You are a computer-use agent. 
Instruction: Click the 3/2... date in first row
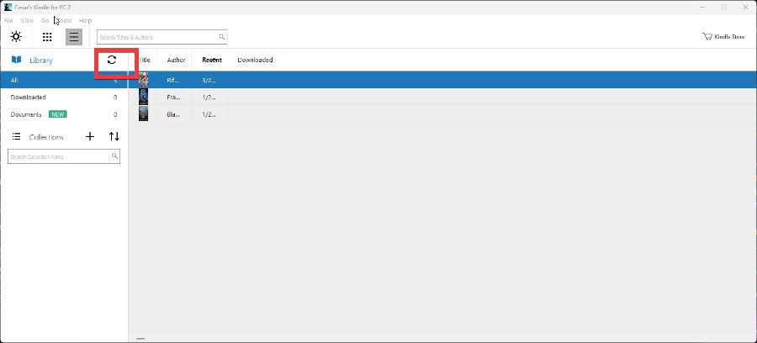point(209,80)
